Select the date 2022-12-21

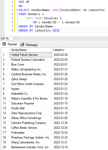[x=61, y=142]
